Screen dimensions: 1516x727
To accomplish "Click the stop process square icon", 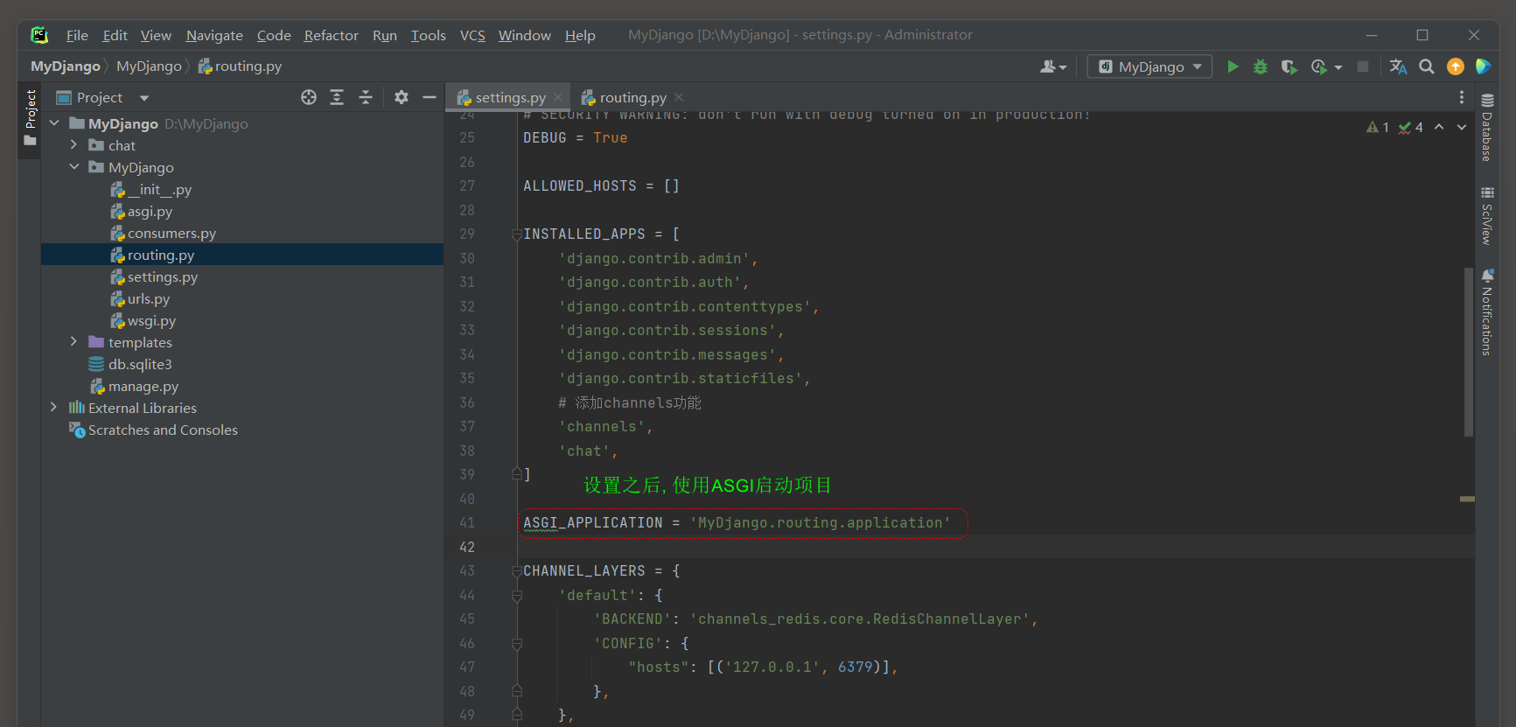I will (1363, 66).
